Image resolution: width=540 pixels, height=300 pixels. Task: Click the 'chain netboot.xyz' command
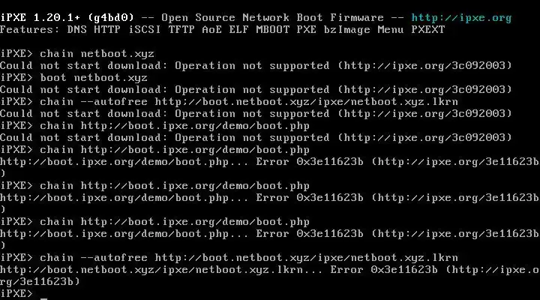tap(97, 54)
